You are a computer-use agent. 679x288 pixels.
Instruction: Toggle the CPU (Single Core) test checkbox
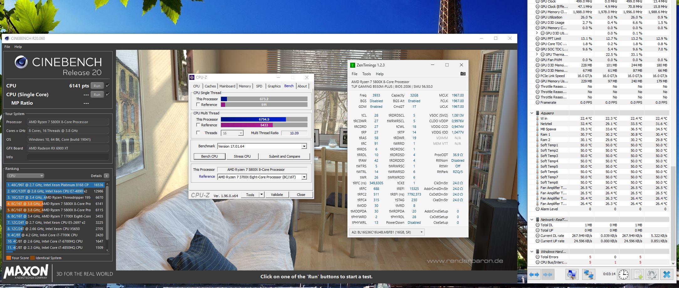point(108,94)
